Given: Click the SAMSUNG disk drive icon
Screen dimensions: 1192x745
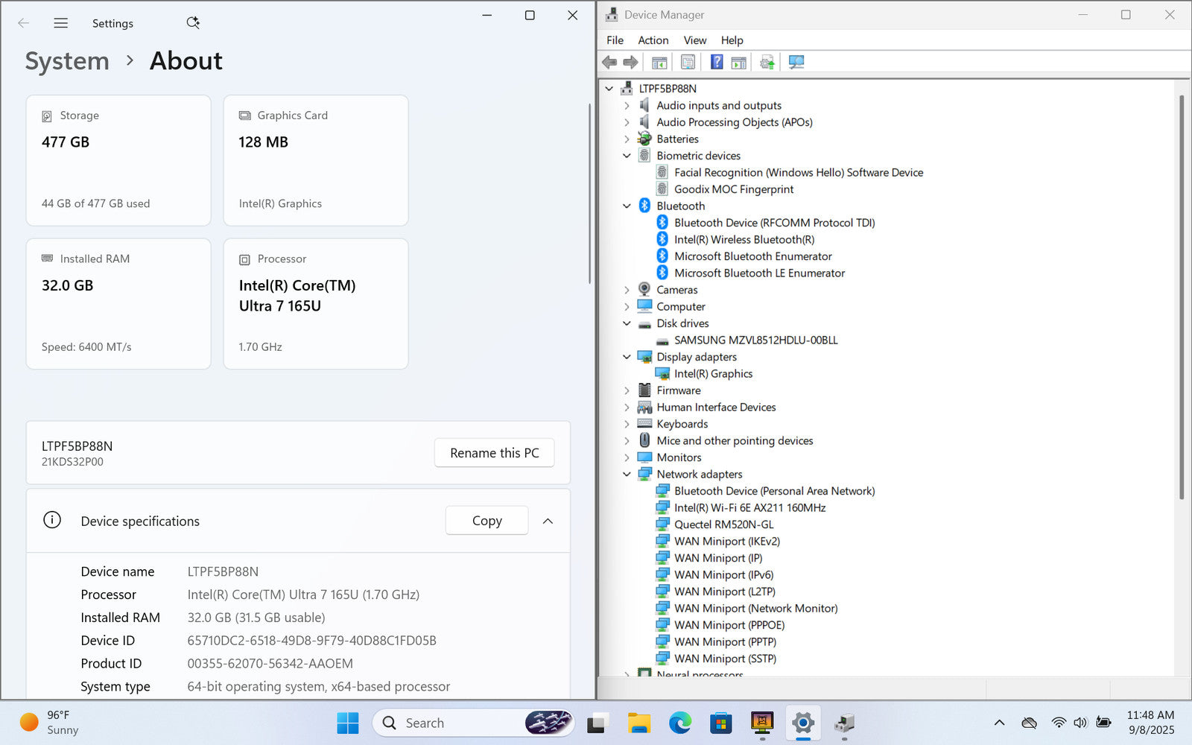Looking at the screenshot, I should coord(662,340).
